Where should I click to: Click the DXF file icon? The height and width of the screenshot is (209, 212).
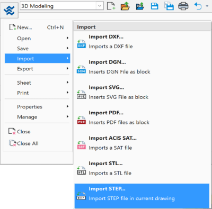[82, 44]
